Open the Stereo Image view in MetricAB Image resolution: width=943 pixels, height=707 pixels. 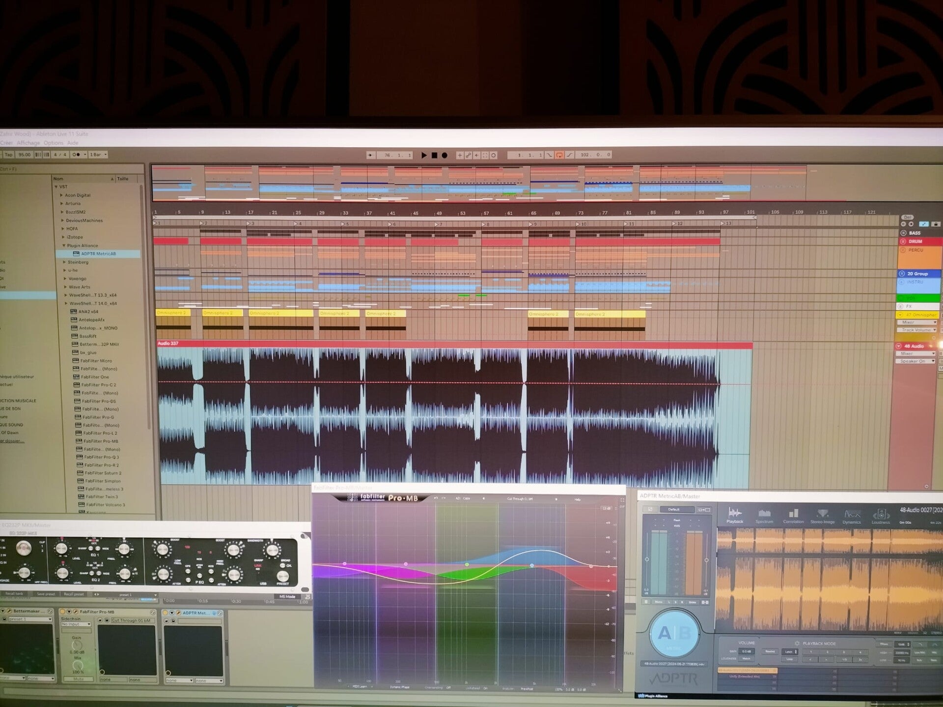(x=823, y=517)
